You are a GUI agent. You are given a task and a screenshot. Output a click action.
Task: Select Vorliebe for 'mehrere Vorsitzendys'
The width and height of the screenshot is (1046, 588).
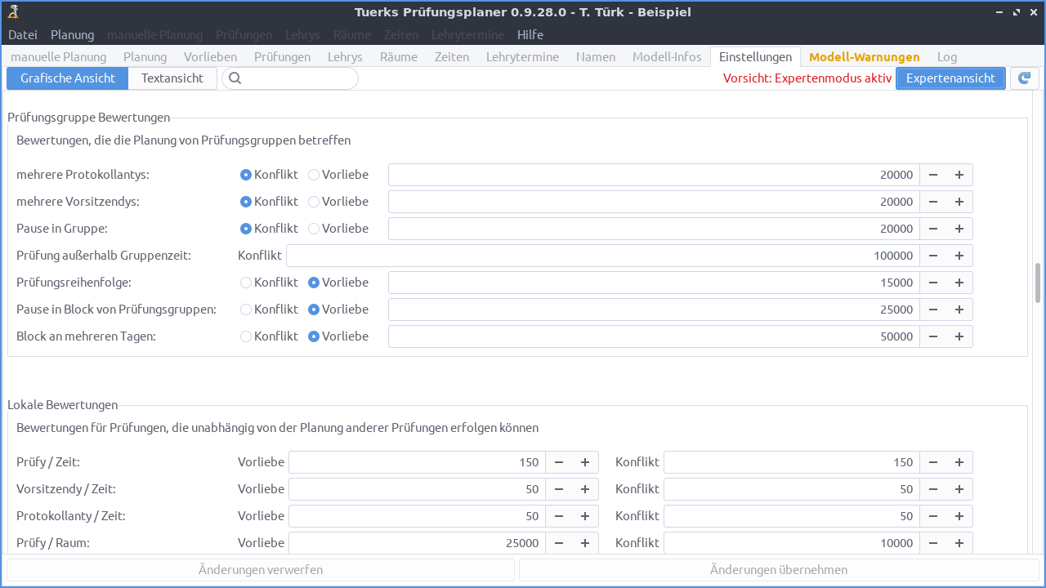(313, 201)
